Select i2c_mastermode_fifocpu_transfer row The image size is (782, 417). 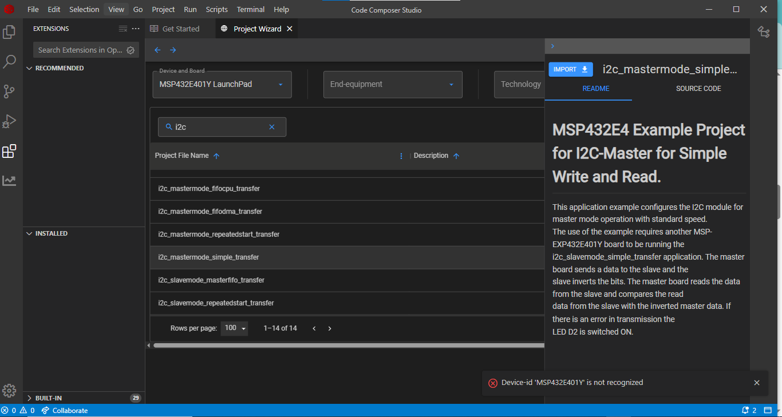pos(347,189)
